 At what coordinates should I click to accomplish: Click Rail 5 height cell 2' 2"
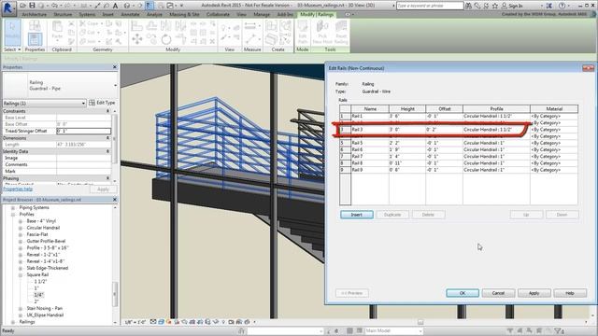point(407,143)
